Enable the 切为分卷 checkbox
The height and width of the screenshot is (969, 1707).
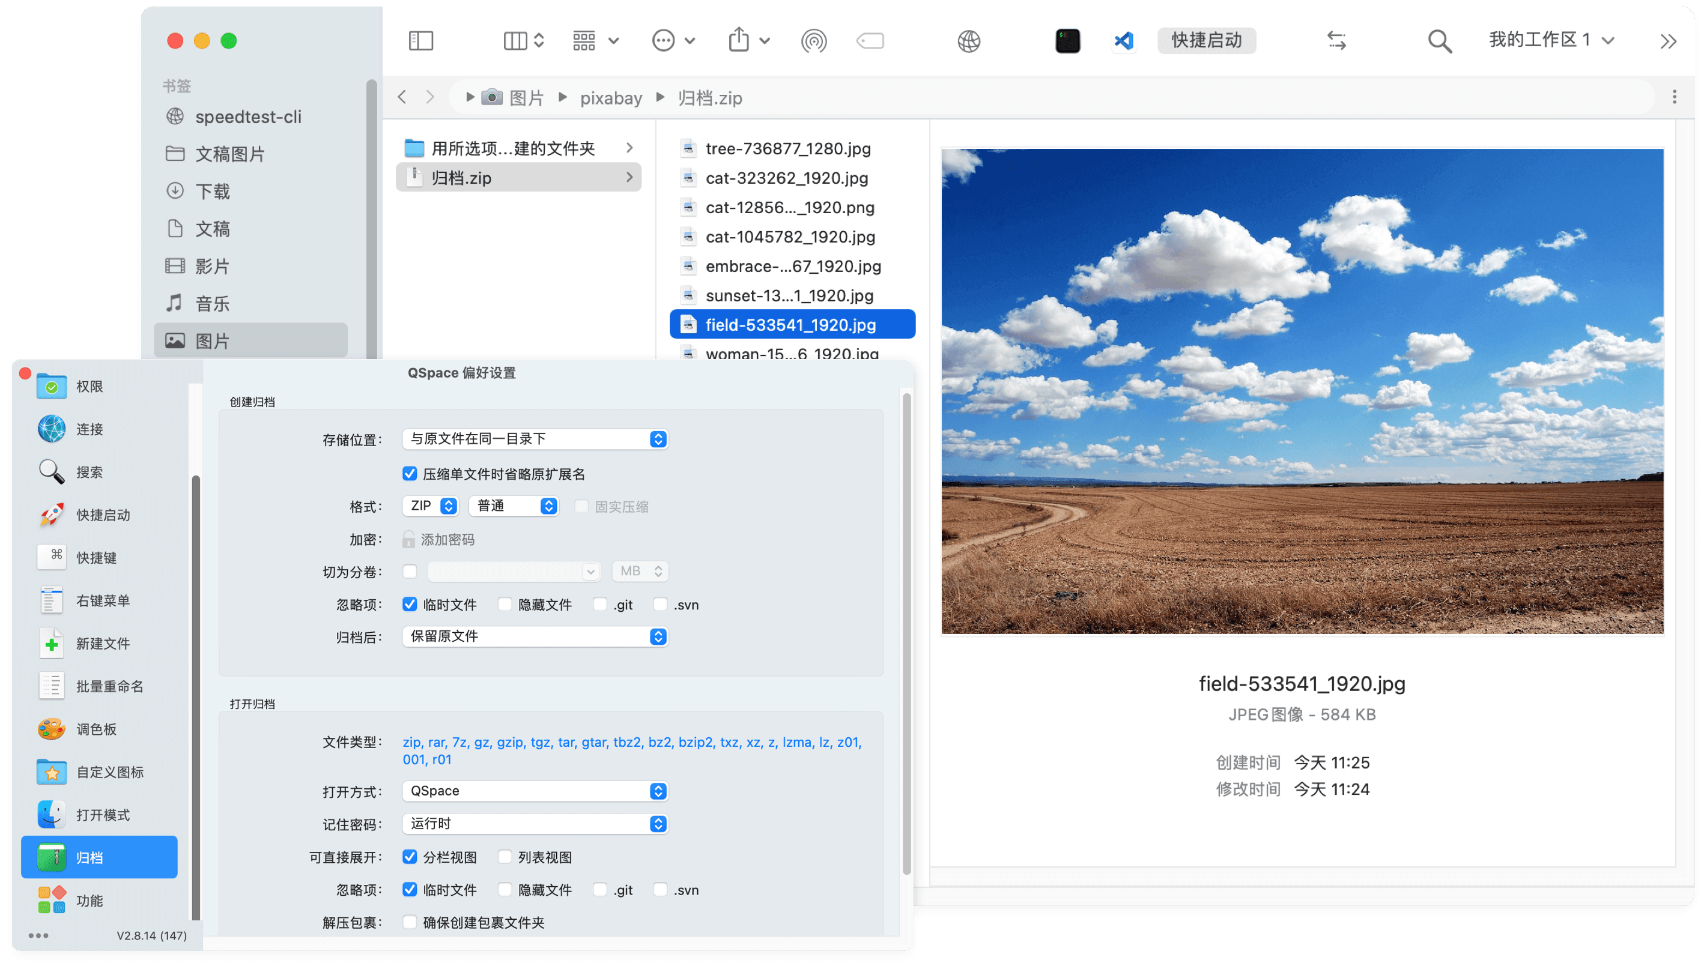click(x=410, y=572)
